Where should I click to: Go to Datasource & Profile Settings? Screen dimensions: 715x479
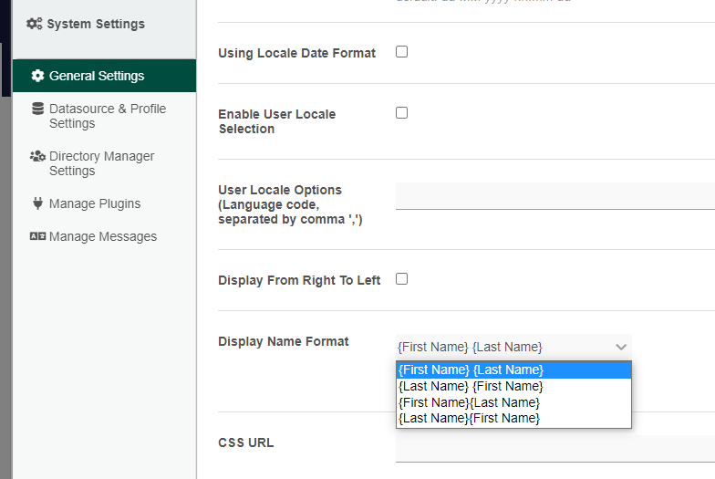(108, 116)
